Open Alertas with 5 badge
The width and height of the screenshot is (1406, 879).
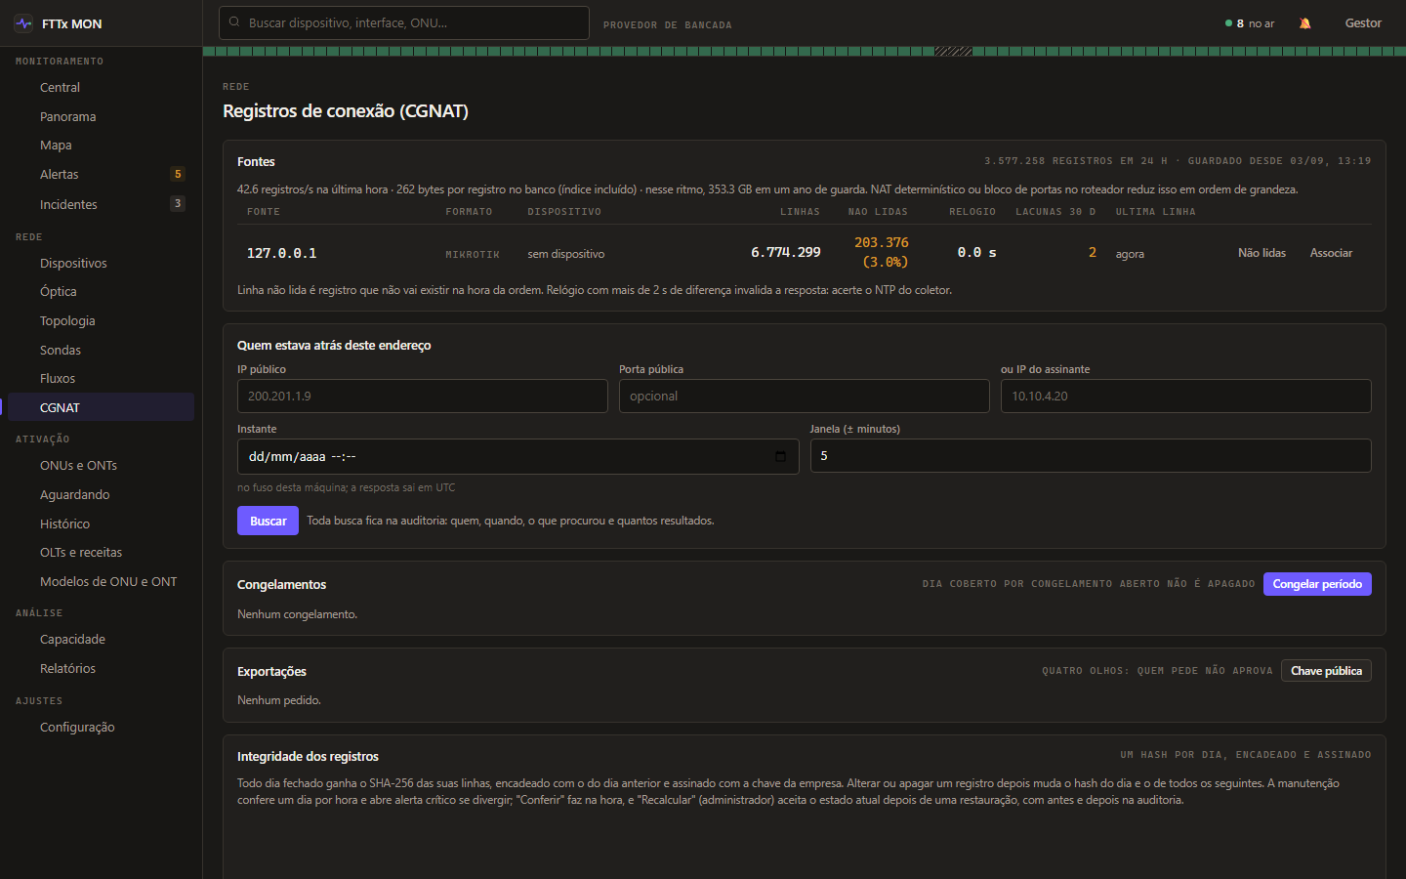coord(101,174)
